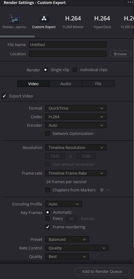The height and width of the screenshot is (279, 134).
Task: Click Add to Render Queue
Action: 102,272
